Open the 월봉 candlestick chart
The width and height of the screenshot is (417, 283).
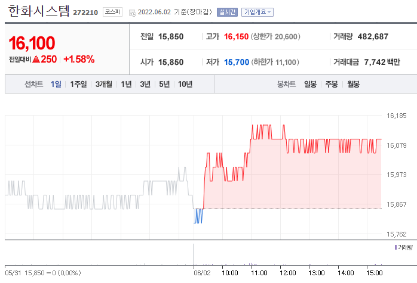[x=354, y=84]
